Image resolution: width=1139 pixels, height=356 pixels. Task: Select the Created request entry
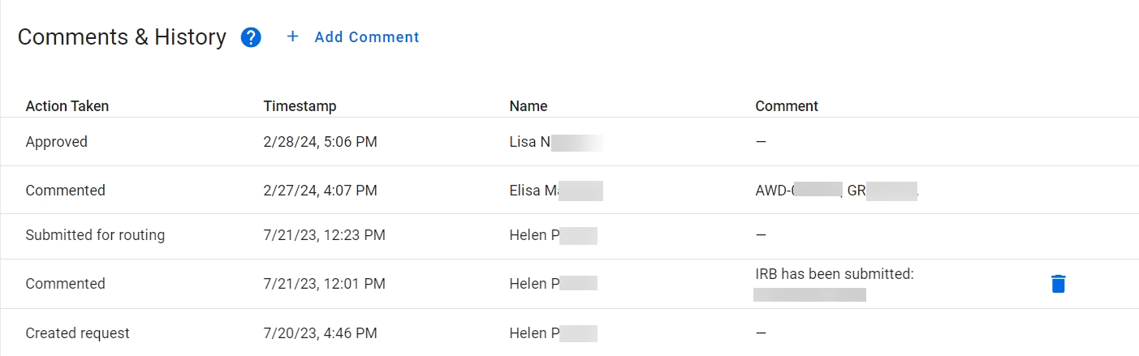tap(78, 333)
